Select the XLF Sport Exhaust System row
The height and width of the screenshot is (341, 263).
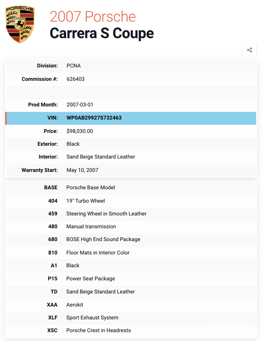point(131,318)
